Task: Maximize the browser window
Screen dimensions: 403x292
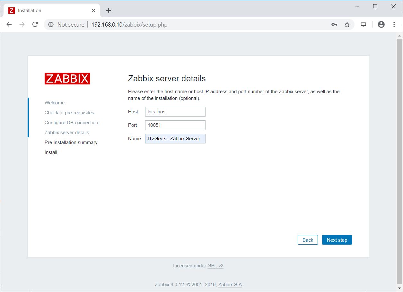Action: [375, 6]
